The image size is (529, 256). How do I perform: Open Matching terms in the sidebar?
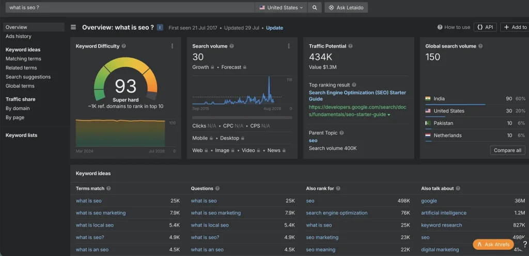click(x=23, y=59)
